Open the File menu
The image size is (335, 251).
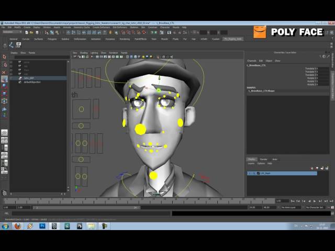(3, 27)
